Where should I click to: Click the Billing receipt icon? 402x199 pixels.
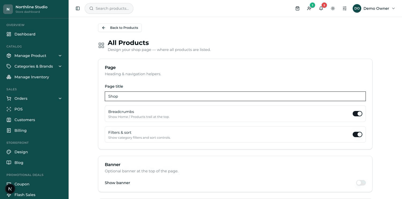point(9,130)
